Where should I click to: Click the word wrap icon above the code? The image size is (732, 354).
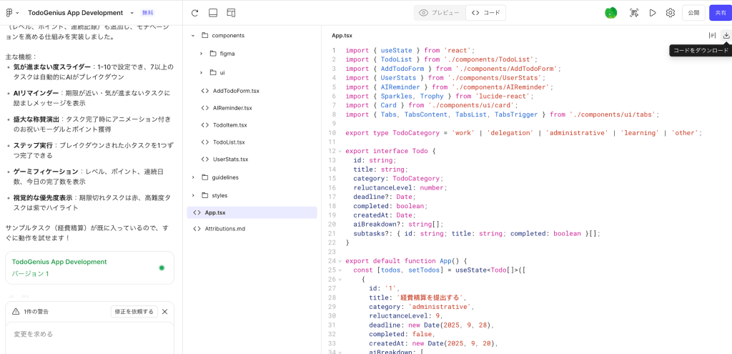tap(712, 35)
